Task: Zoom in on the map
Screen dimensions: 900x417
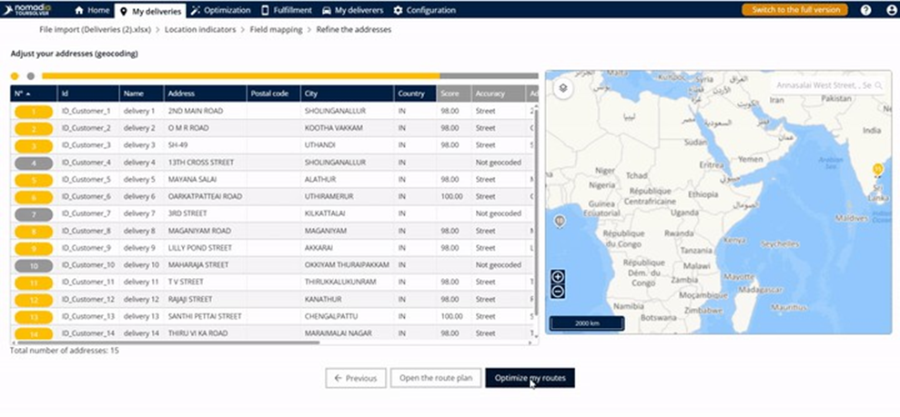Action: (x=558, y=277)
